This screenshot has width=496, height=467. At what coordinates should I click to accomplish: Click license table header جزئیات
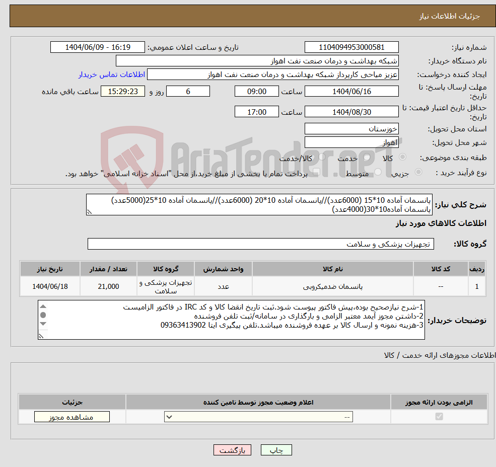tap(72, 402)
